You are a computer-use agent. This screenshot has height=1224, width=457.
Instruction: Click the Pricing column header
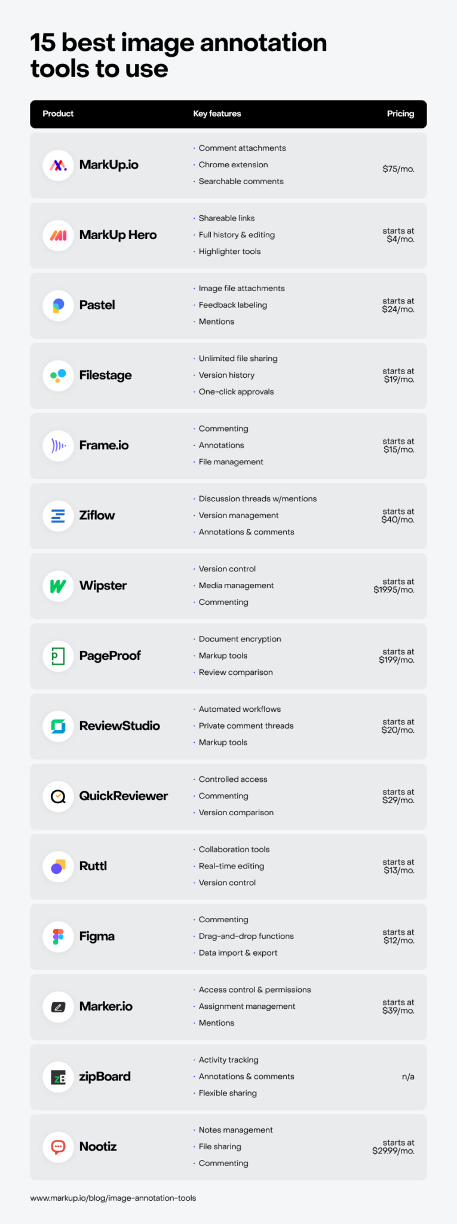(400, 114)
